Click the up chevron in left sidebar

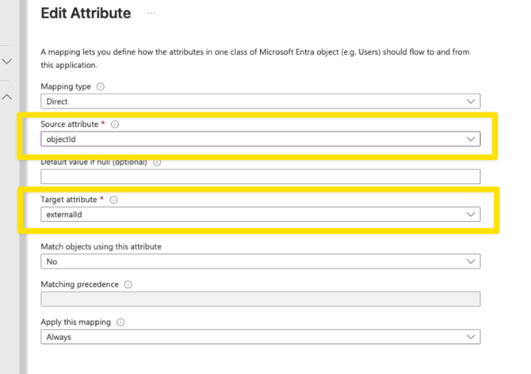tap(8, 97)
